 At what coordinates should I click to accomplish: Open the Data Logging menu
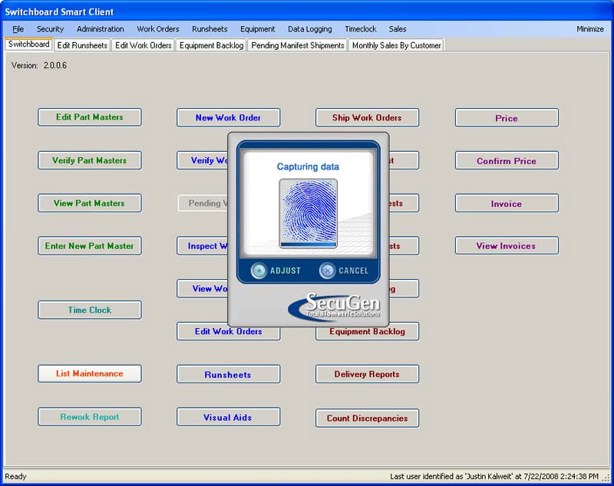[x=310, y=29]
